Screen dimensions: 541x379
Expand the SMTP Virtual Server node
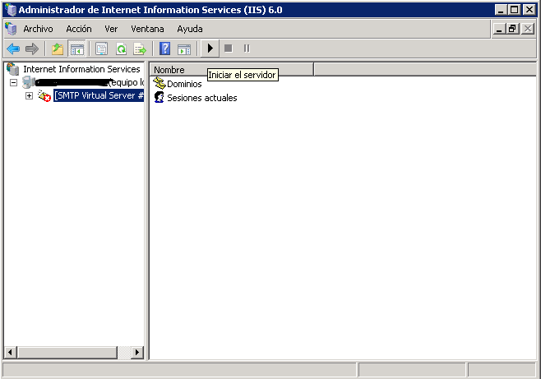(x=30, y=95)
